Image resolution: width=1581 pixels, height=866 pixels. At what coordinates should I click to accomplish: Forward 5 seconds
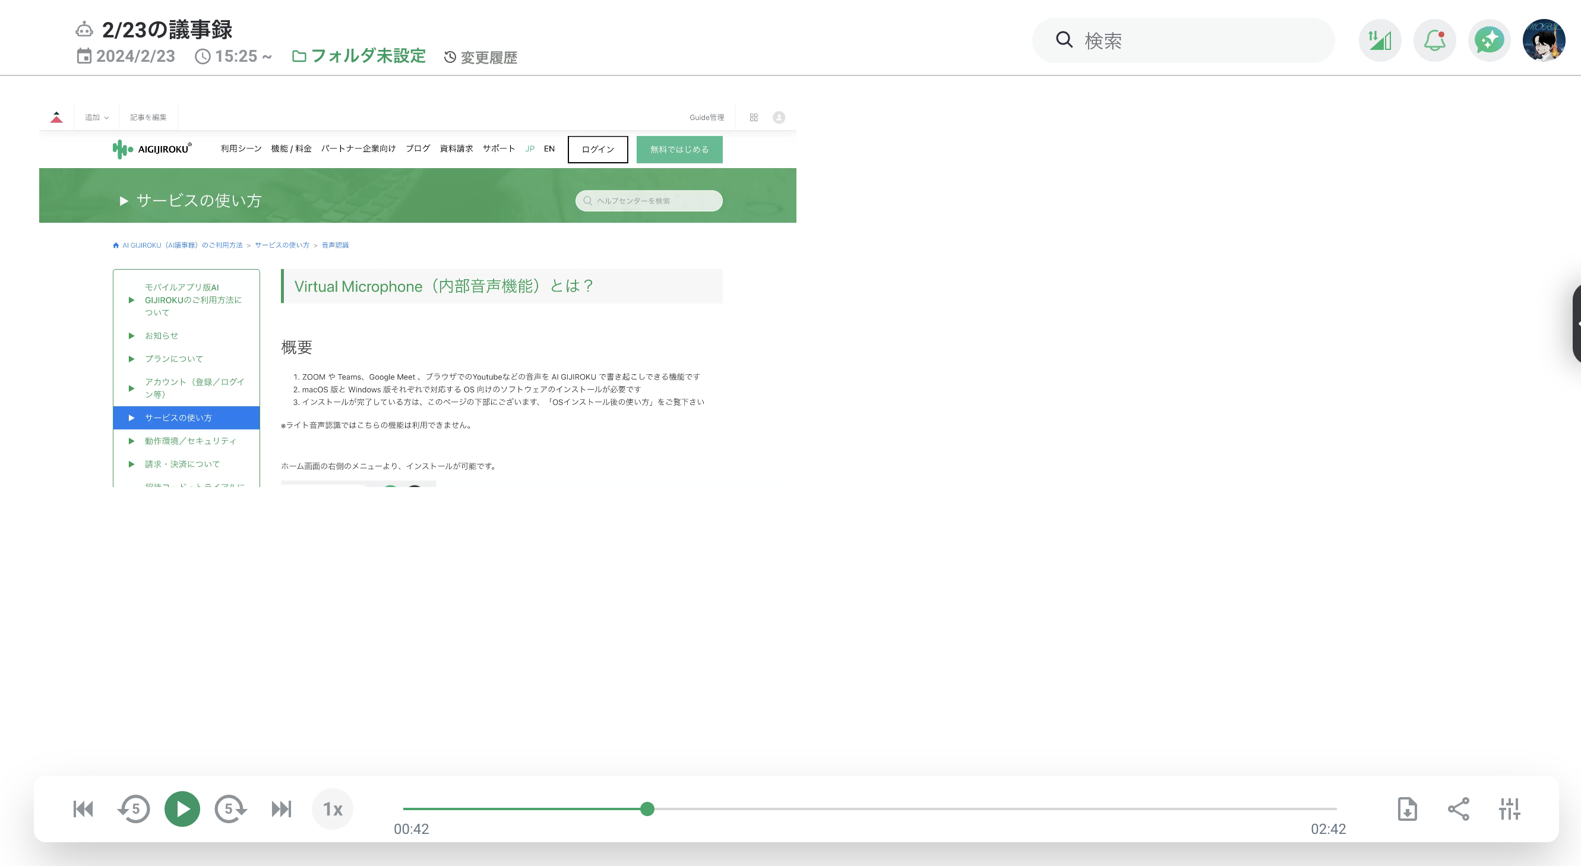pyautogui.click(x=231, y=809)
